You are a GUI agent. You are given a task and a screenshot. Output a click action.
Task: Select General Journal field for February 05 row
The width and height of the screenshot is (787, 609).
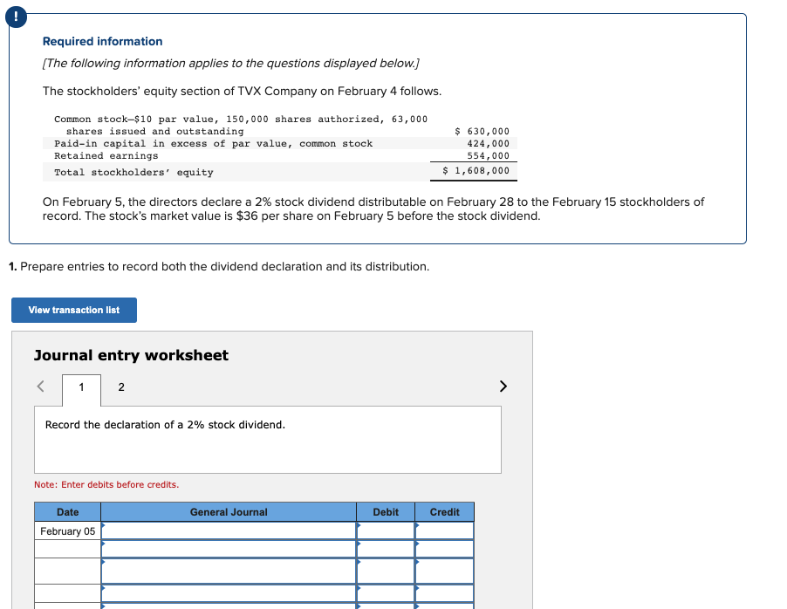(229, 530)
